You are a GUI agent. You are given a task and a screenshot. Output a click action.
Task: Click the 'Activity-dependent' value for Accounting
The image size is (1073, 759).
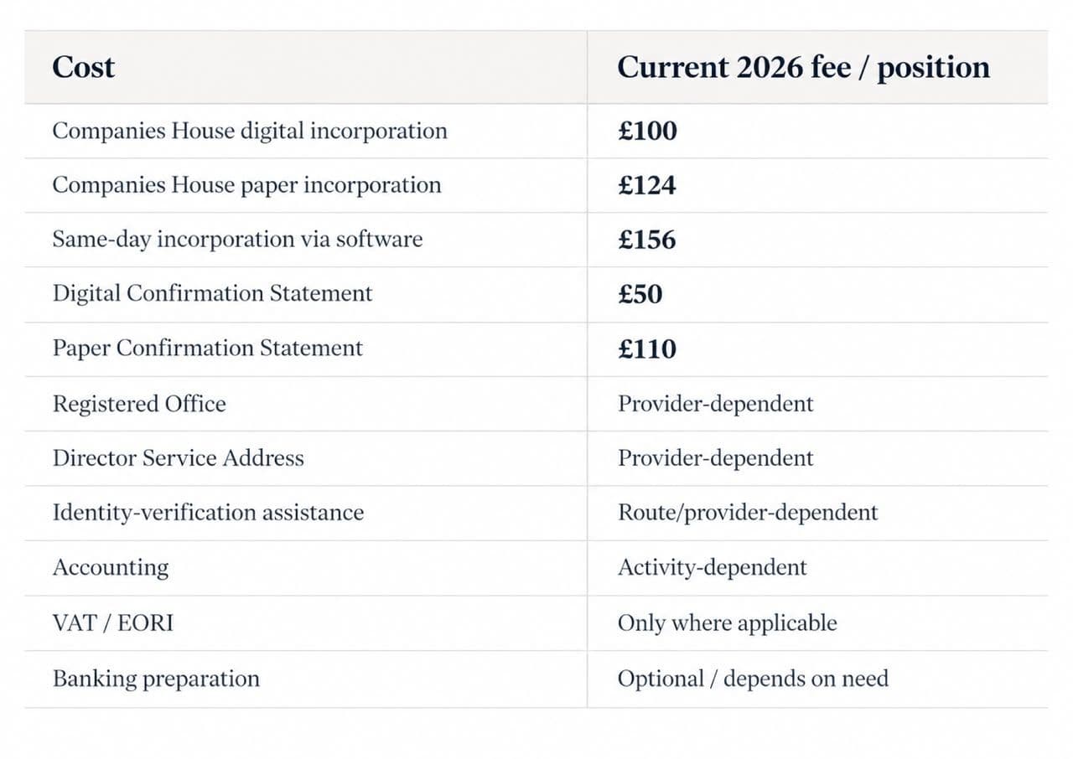click(x=713, y=568)
